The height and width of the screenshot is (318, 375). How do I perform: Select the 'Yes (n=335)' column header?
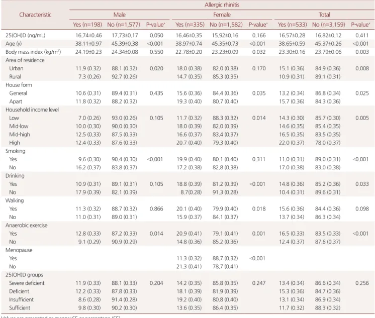[190, 25]
